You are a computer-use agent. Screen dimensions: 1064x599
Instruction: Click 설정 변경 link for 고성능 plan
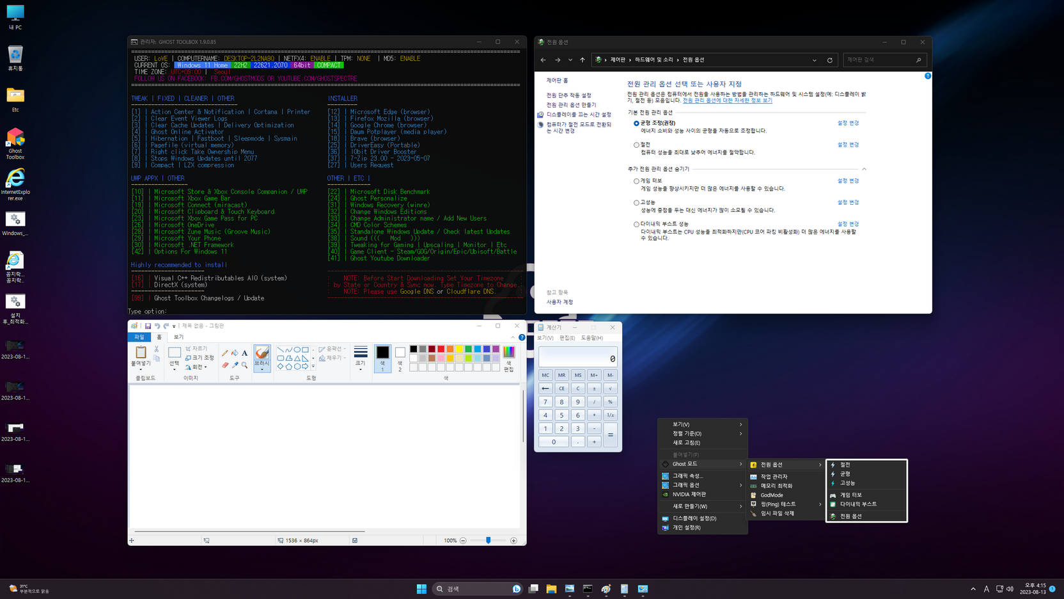(848, 202)
